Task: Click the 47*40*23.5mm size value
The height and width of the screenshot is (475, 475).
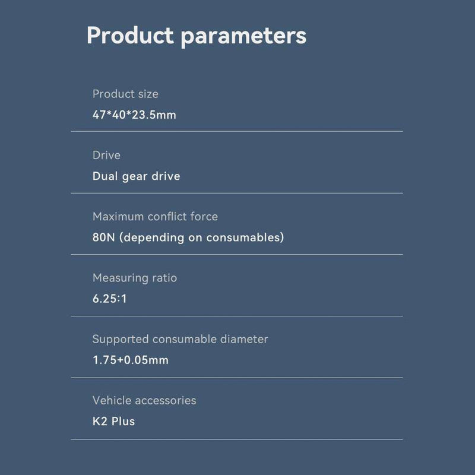Action: coord(134,115)
